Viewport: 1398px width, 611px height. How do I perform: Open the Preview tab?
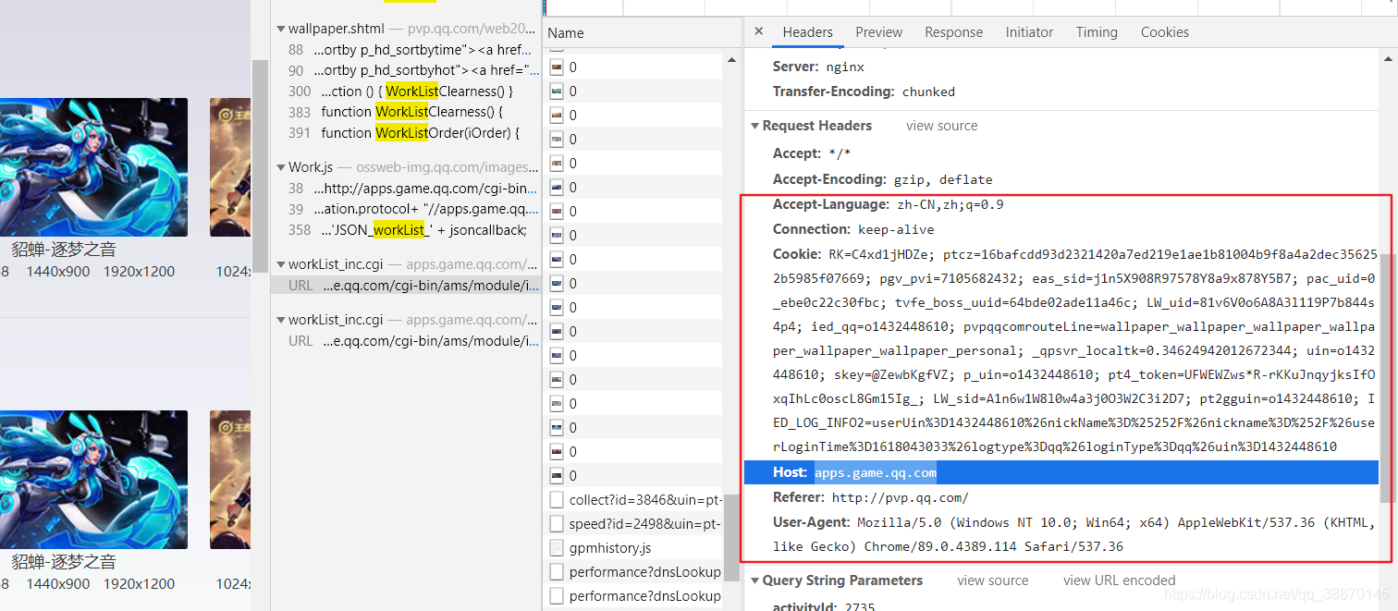point(878,32)
